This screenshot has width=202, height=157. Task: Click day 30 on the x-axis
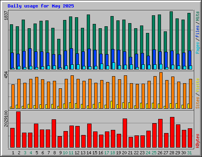[183, 153]
